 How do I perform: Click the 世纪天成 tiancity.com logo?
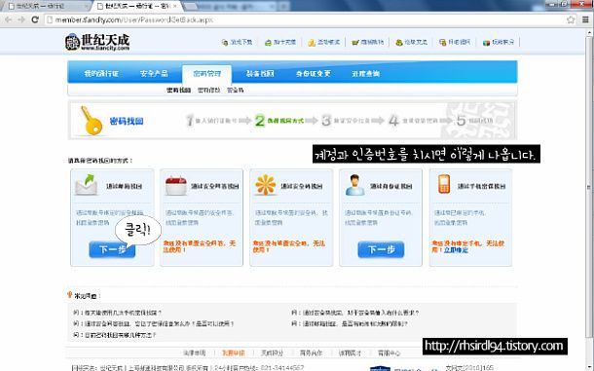97,42
